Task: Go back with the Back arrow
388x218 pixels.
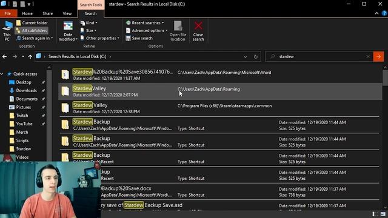Action: click(x=4, y=56)
